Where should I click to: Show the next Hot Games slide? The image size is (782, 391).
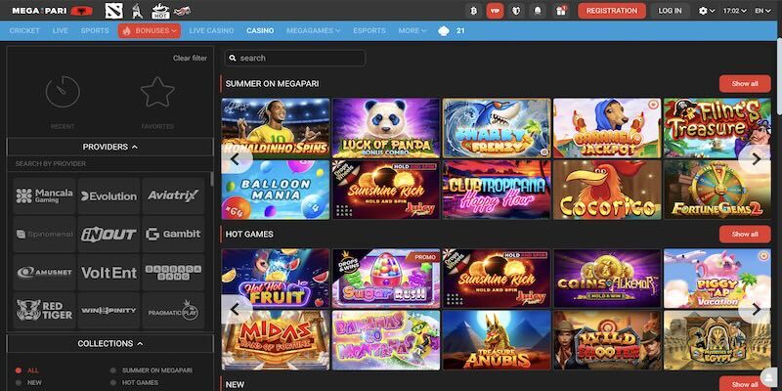(x=756, y=309)
